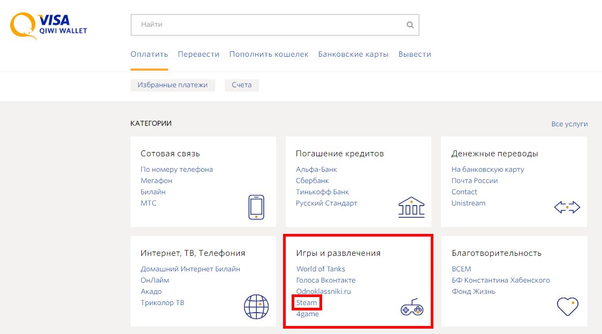
Task: Click the transfer arrows icon in Денежные переводы
Action: [567, 207]
